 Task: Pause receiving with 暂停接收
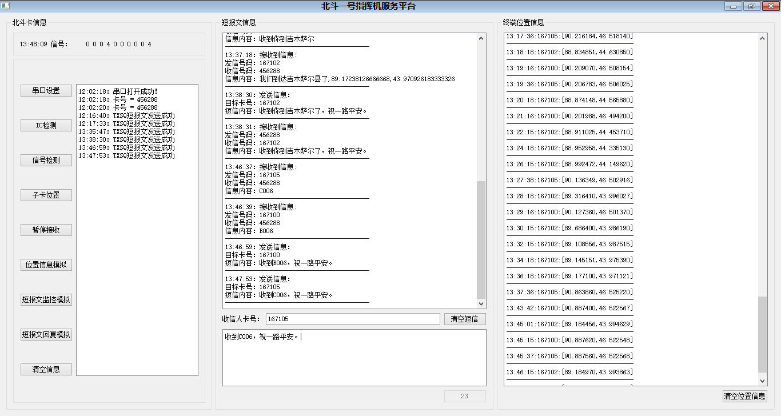(46, 230)
